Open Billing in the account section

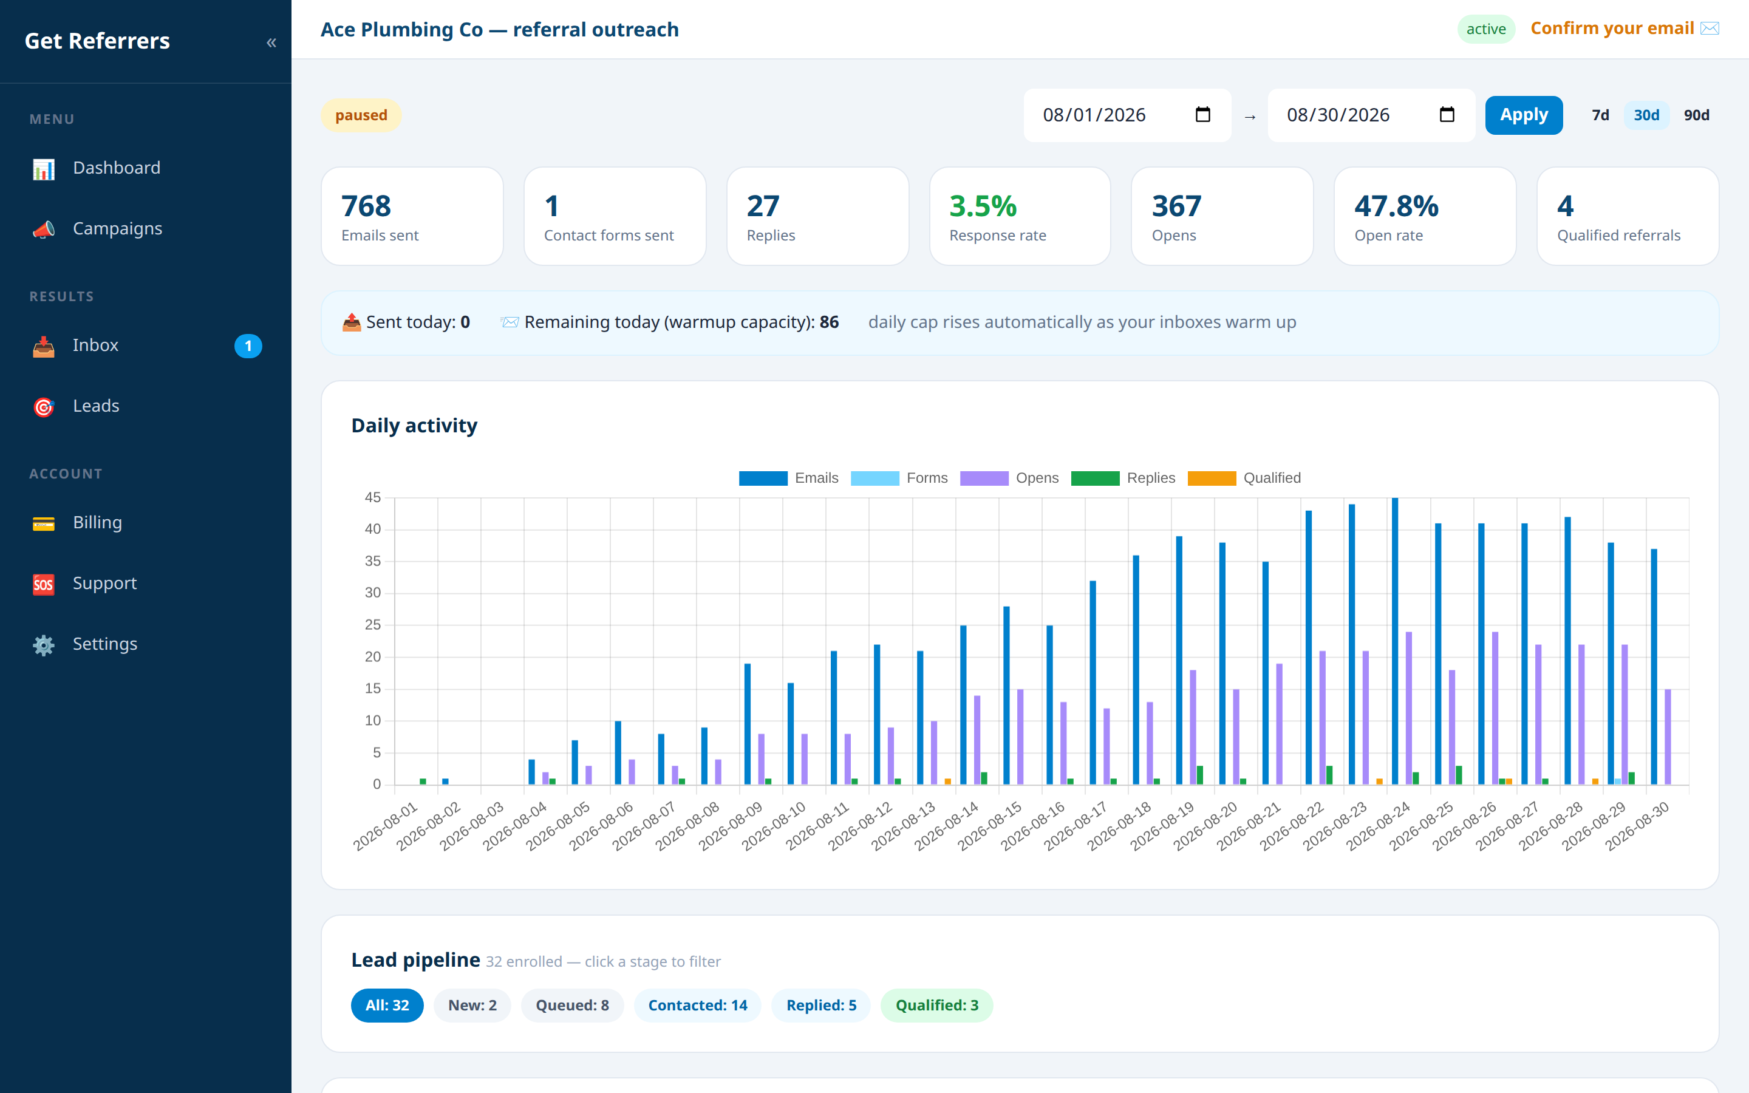click(x=146, y=522)
